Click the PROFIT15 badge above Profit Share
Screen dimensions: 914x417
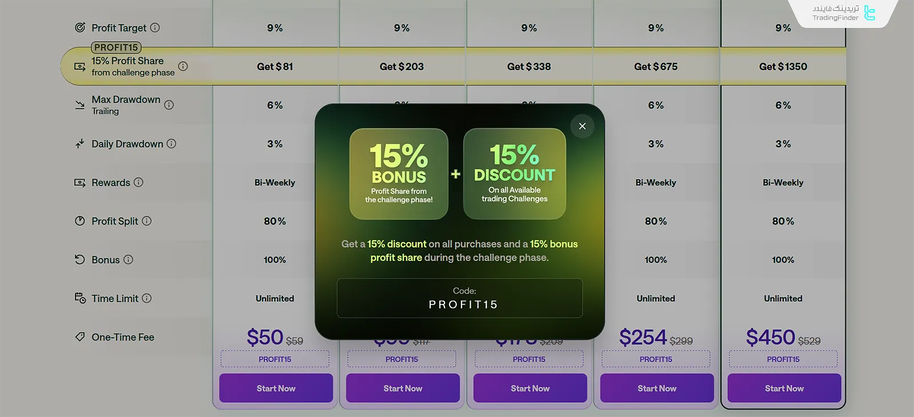tap(116, 47)
